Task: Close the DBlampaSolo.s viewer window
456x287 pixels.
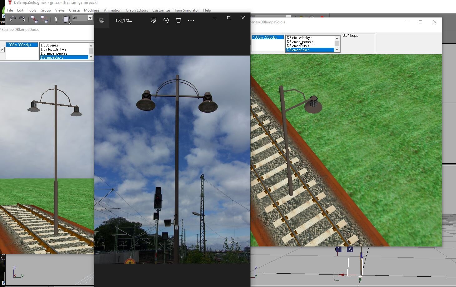Action: coord(435,22)
